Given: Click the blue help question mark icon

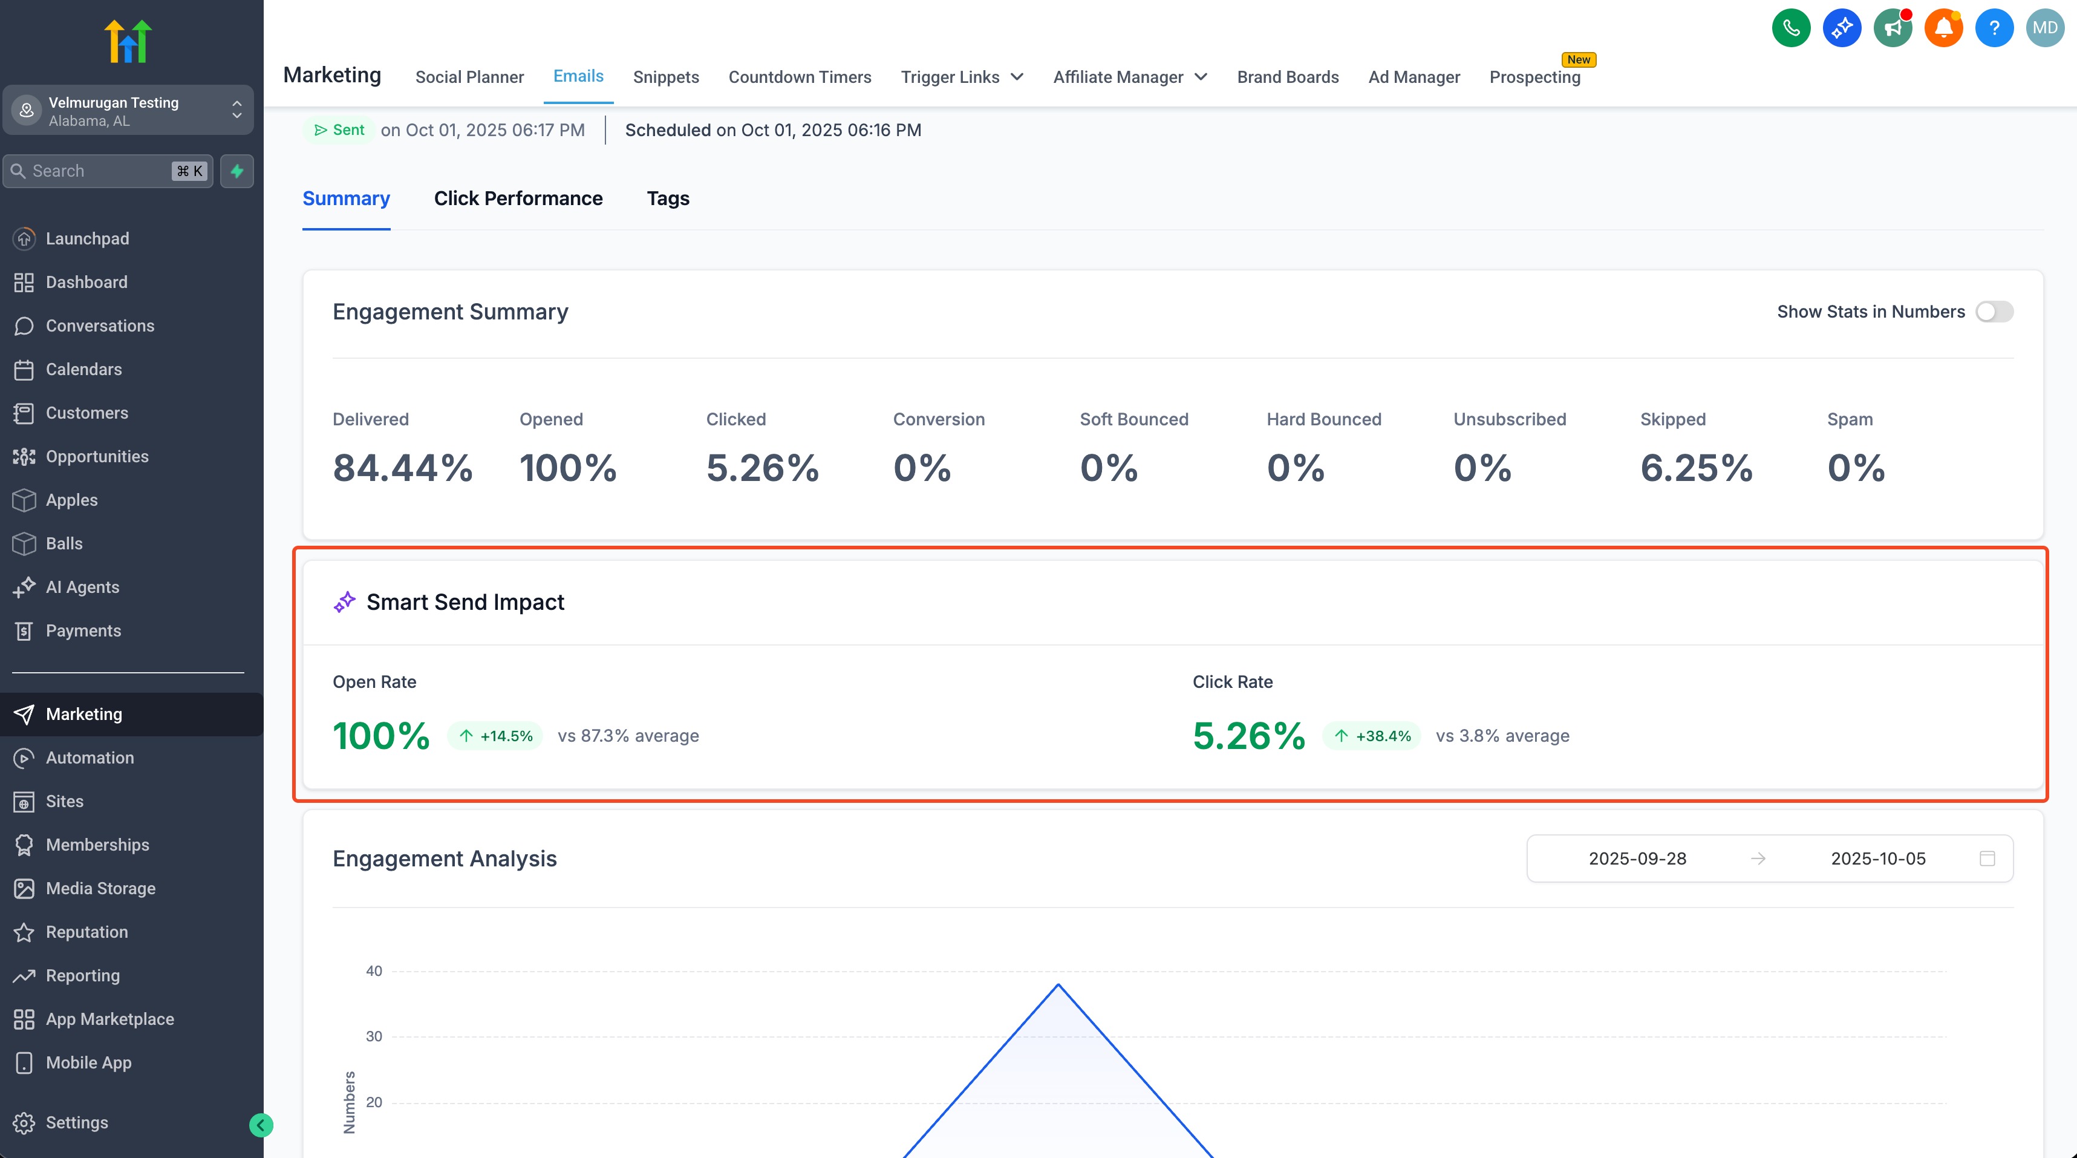Looking at the screenshot, I should (x=1994, y=28).
